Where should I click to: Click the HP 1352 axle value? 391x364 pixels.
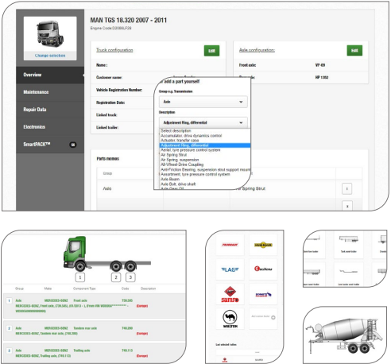click(x=322, y=77)
